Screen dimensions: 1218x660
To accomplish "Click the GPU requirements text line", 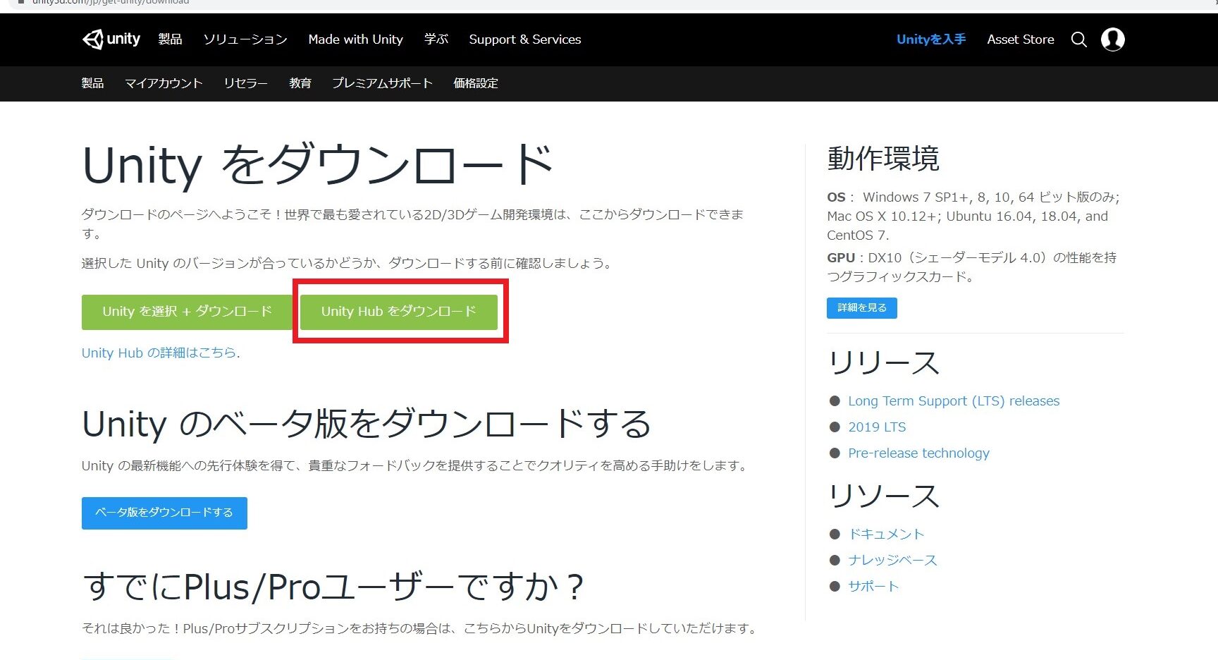I will click(972, 267).
